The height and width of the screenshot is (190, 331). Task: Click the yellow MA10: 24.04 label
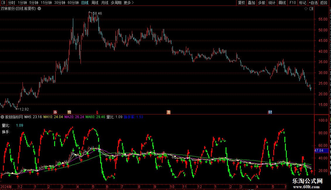(53, 117)
